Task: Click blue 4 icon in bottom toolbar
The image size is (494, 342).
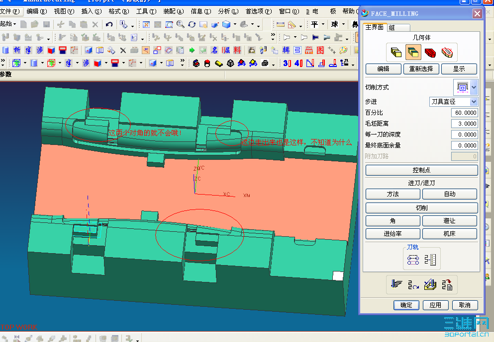Action: tap(298, 63)
